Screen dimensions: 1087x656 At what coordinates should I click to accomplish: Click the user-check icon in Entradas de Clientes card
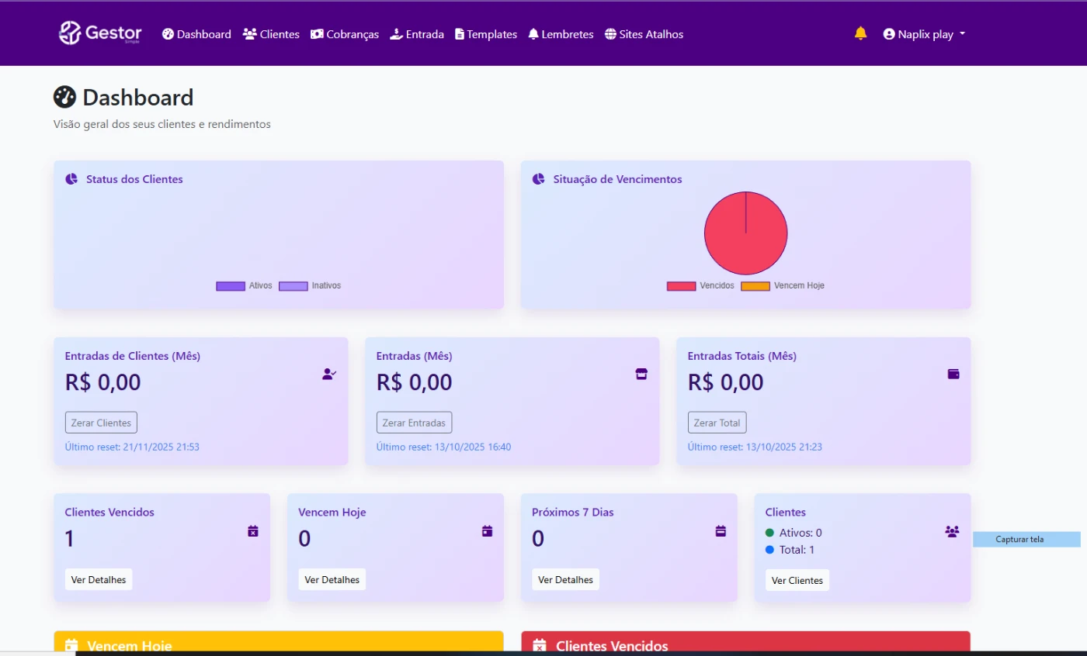point(329,374)
